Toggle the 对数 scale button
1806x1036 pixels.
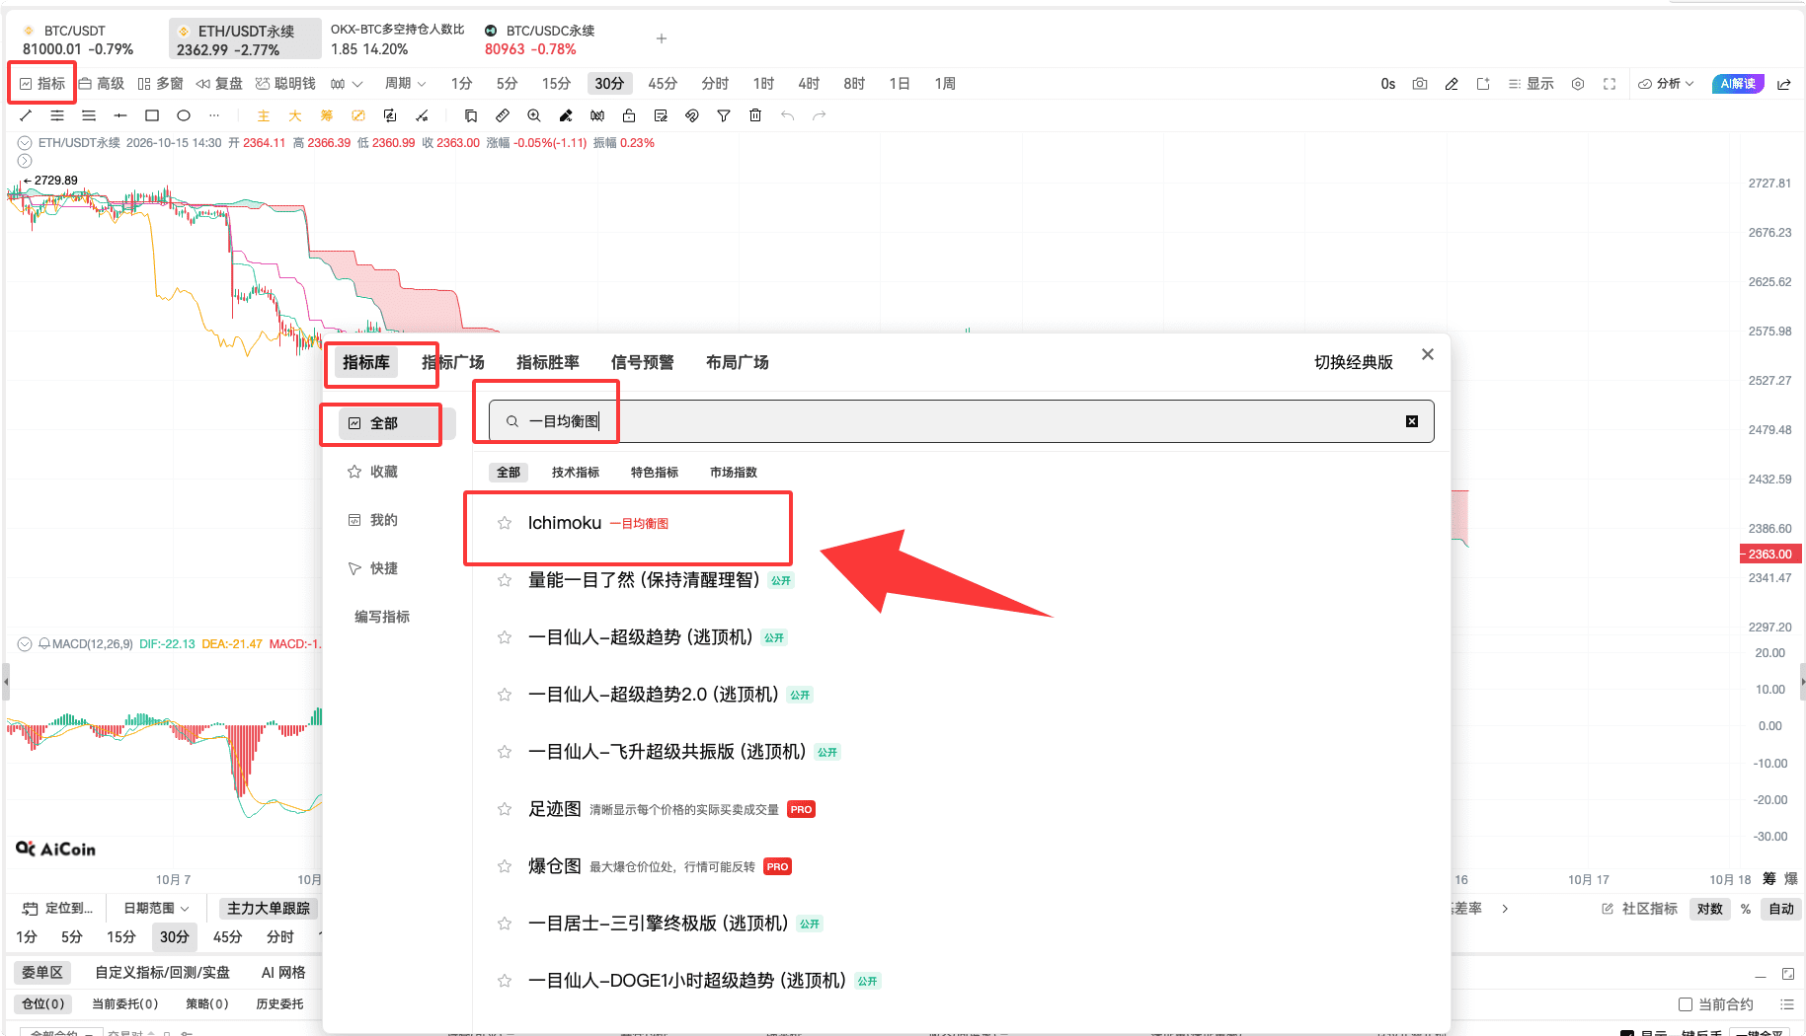(1710, 909)
